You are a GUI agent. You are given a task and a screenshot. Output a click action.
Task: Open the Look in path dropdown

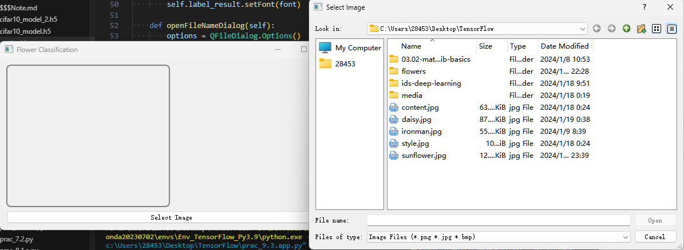[x=583, y=29]
